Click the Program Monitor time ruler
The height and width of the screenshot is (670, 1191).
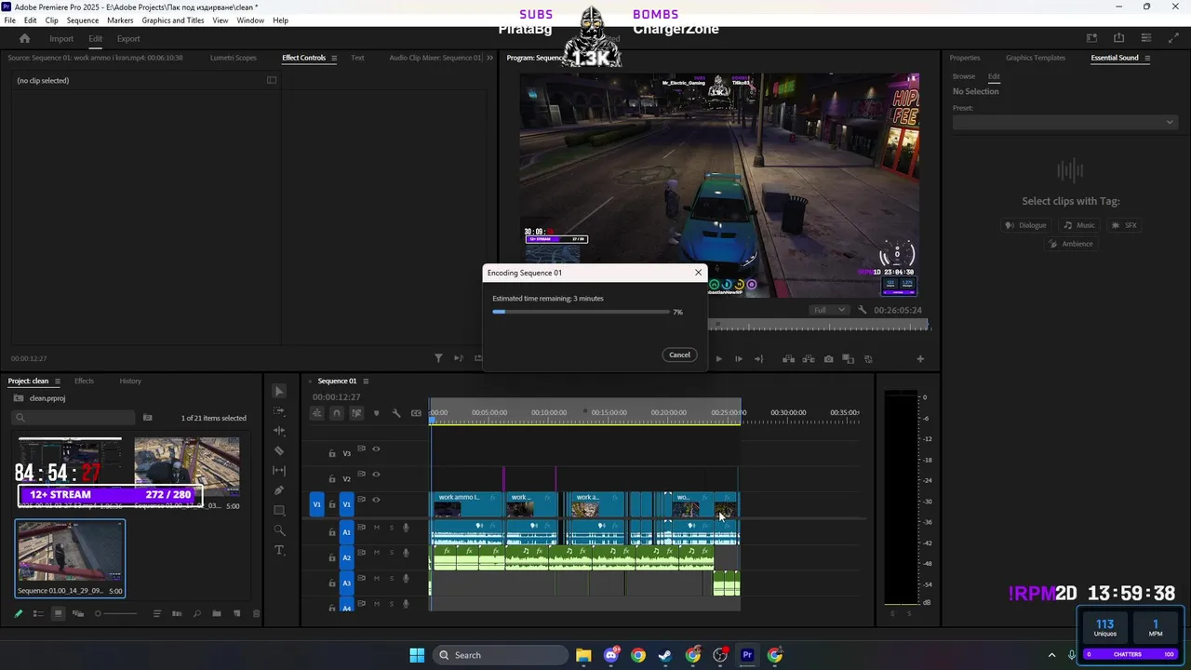click(x=818, y=325)
